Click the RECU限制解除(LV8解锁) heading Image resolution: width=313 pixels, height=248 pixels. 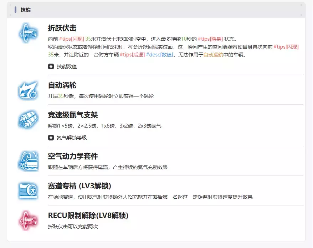tap(88, 215)
